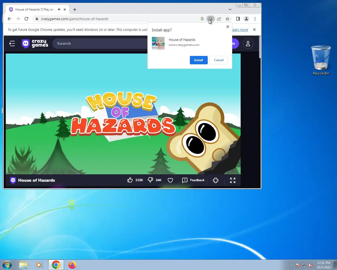Click the House of Hazards title in game bar
This screenshot has height=270, width=337.
(x=37, y=180)
